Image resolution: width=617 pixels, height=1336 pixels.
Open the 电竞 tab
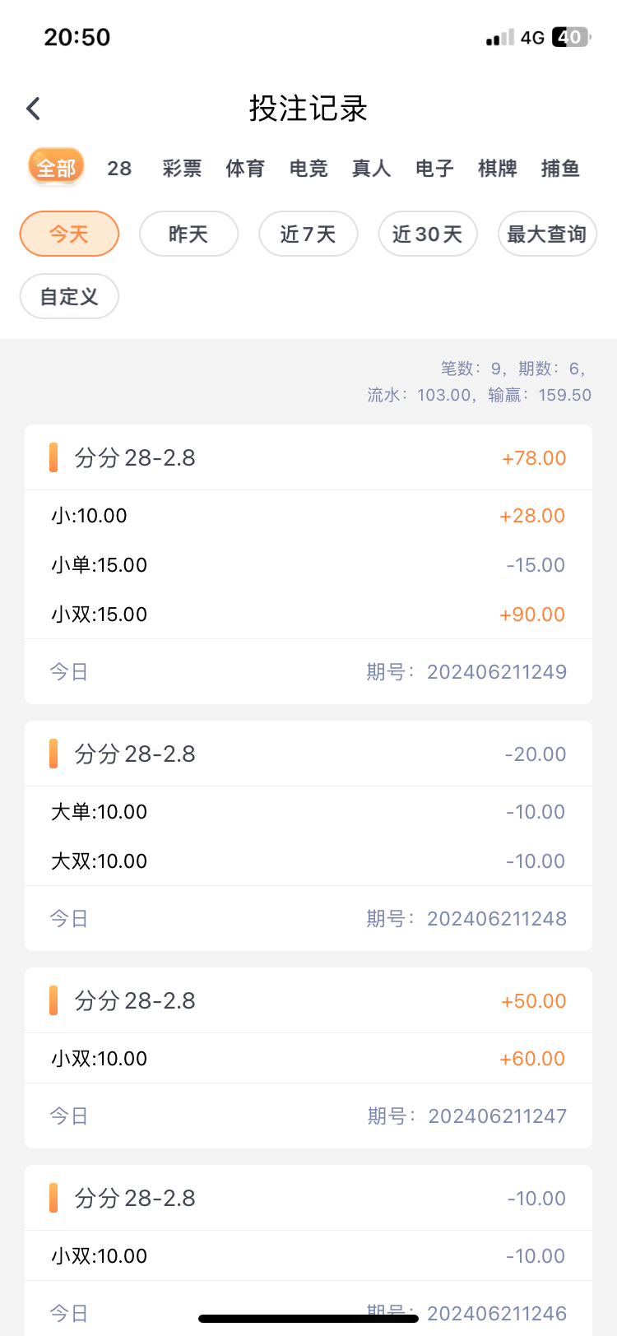308,169
